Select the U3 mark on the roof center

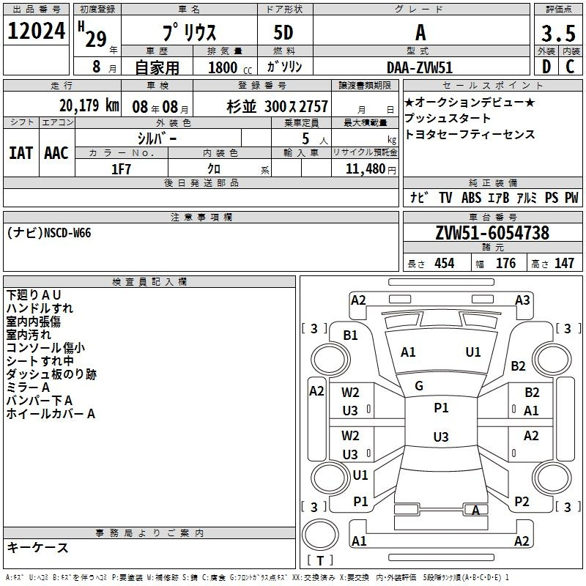point(440,437)
